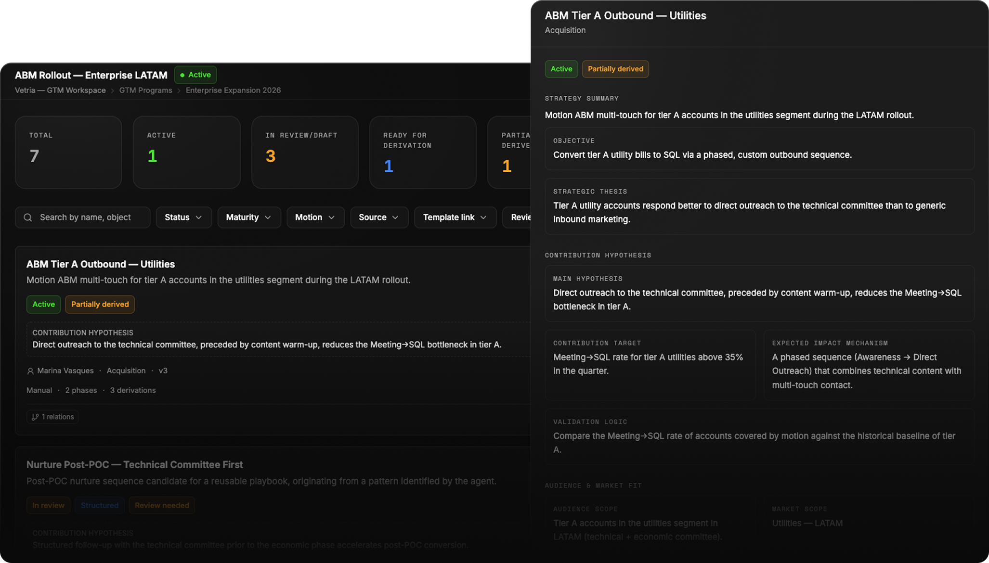
Task: Click the Partially derived badge on the list card
Action: tap(100, 305)
